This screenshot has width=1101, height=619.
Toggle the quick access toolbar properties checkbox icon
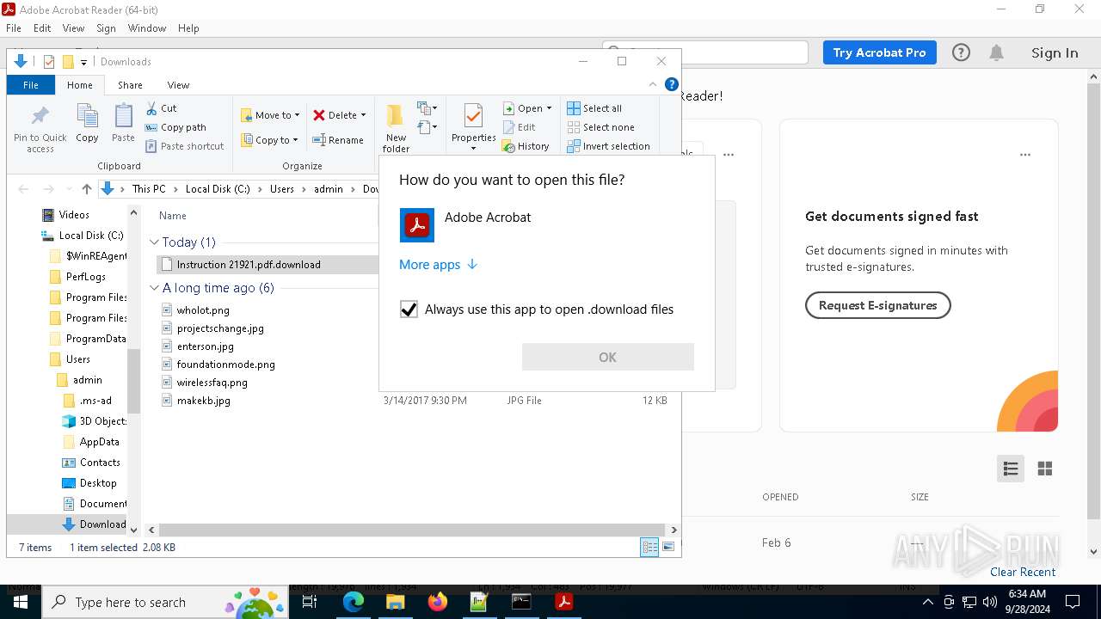49,62
